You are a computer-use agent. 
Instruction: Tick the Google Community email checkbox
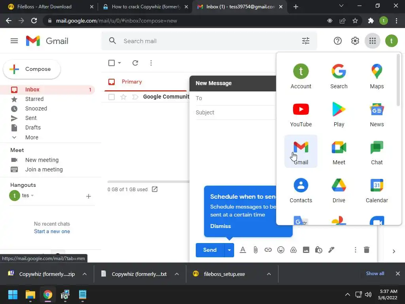pyautogui.click(x=112, y=97)
